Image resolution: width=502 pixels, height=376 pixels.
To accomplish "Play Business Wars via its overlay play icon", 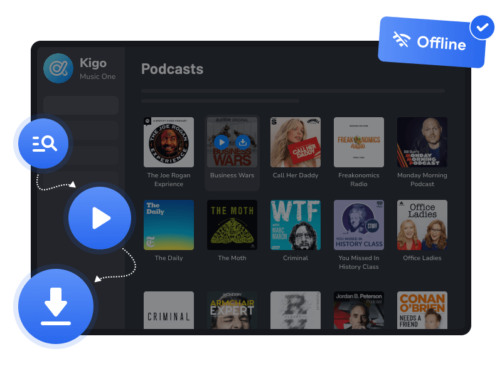I will pos(222,142).
